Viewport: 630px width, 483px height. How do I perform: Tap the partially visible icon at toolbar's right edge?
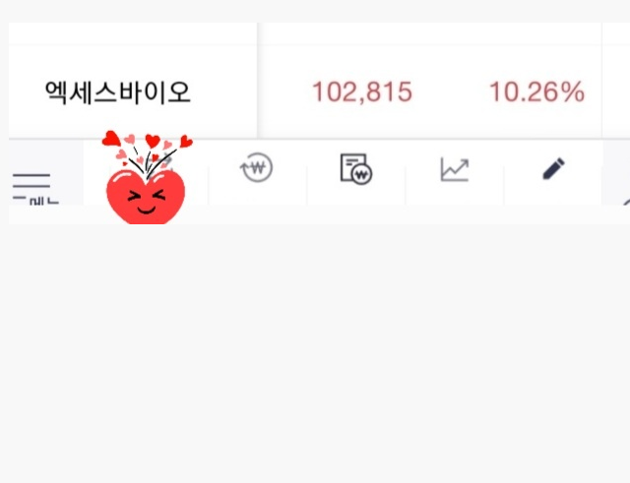[x=627, y=201]
